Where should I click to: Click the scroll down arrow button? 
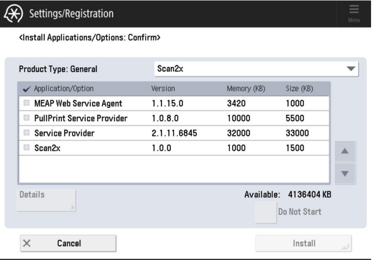[x=345, y=173]
